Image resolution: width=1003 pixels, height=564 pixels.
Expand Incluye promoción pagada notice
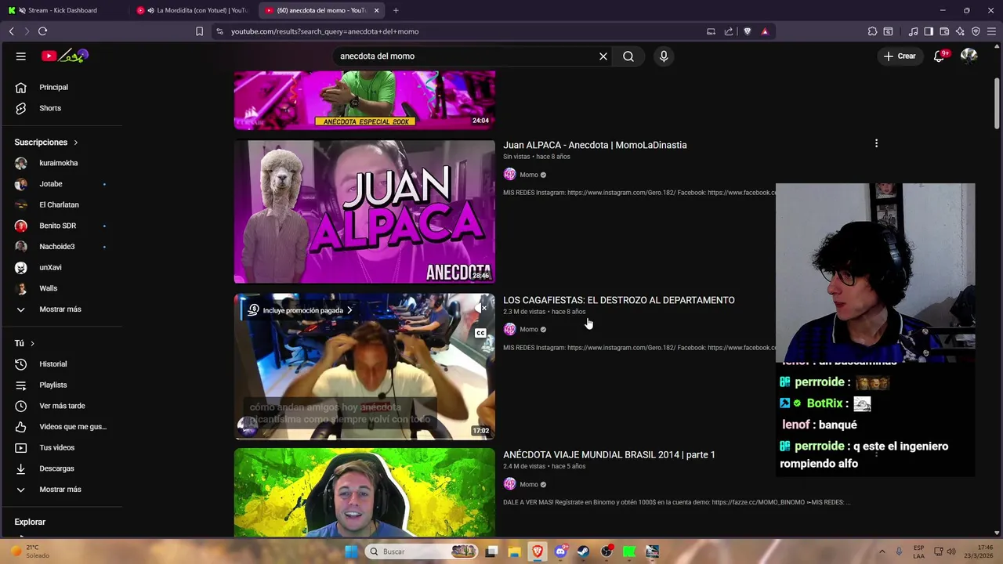click(x=301, y=310)
